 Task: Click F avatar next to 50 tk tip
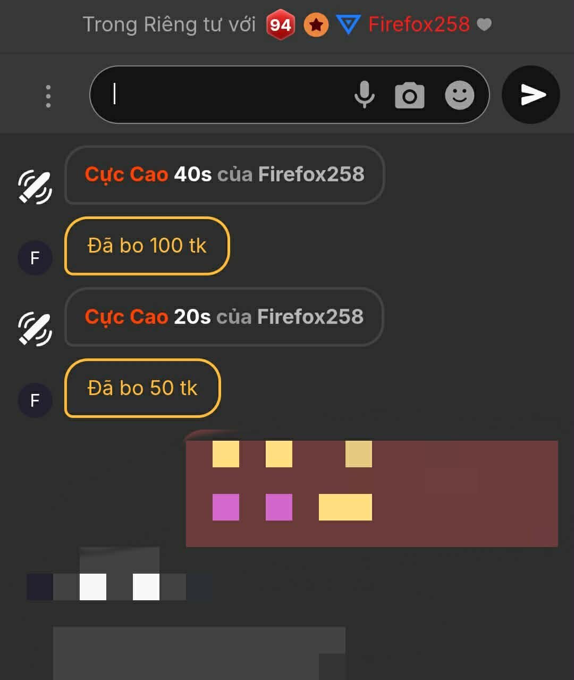tap(35, 400)
